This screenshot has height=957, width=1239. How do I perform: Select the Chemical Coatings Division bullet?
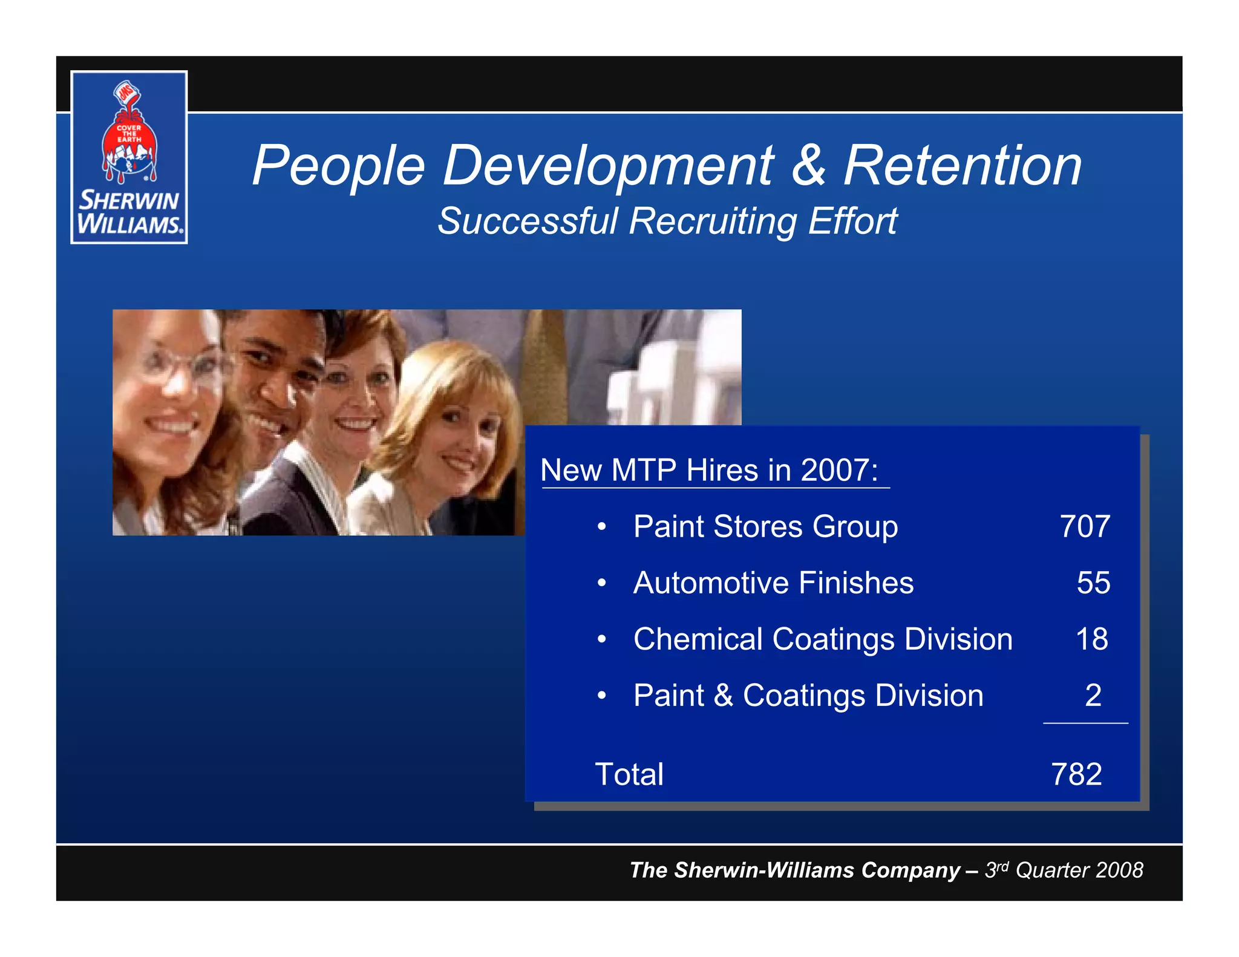point(822,639)
